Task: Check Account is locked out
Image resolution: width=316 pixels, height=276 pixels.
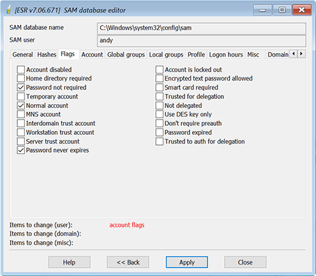Action: pos(160,70)
